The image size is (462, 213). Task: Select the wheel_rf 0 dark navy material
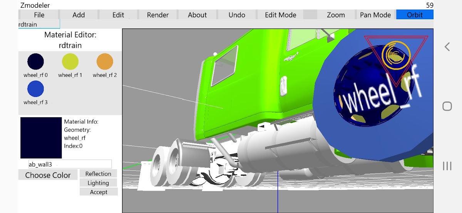[35, 62]
